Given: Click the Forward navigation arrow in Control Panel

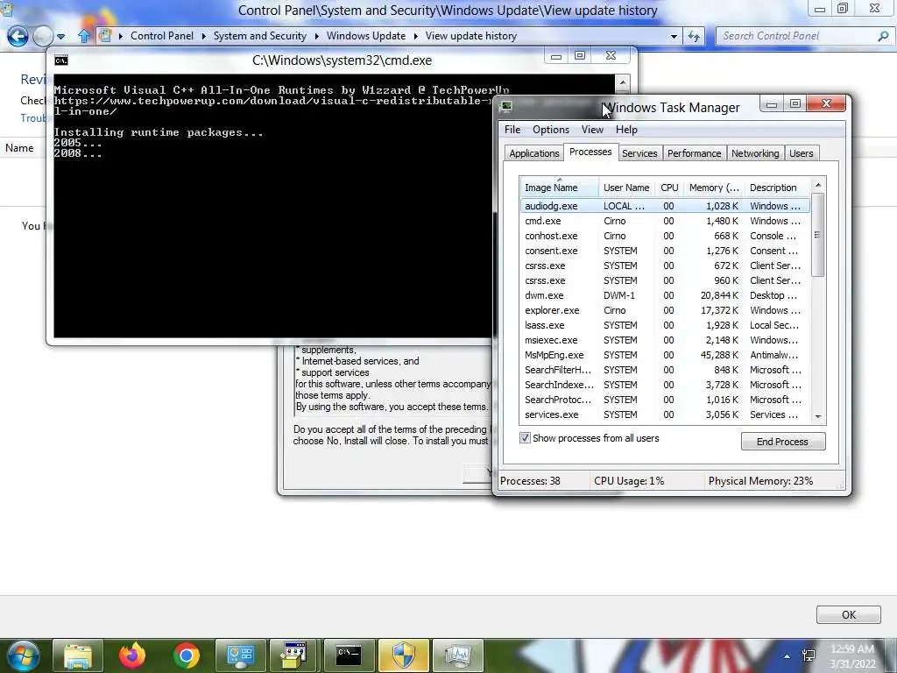Looking at the screenshot, I should pos(42,36).
